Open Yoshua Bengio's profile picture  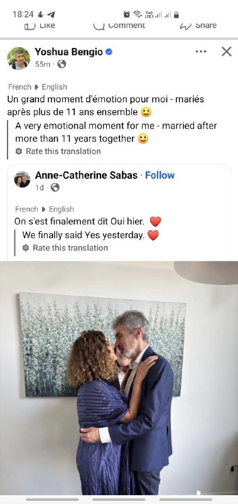click(19, 58)
